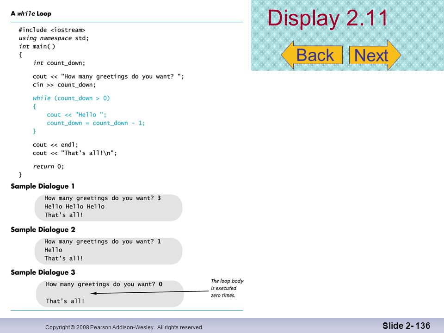
Task: Click the Pearson Addison-Wesley copyright text
Action: (124, 327)
